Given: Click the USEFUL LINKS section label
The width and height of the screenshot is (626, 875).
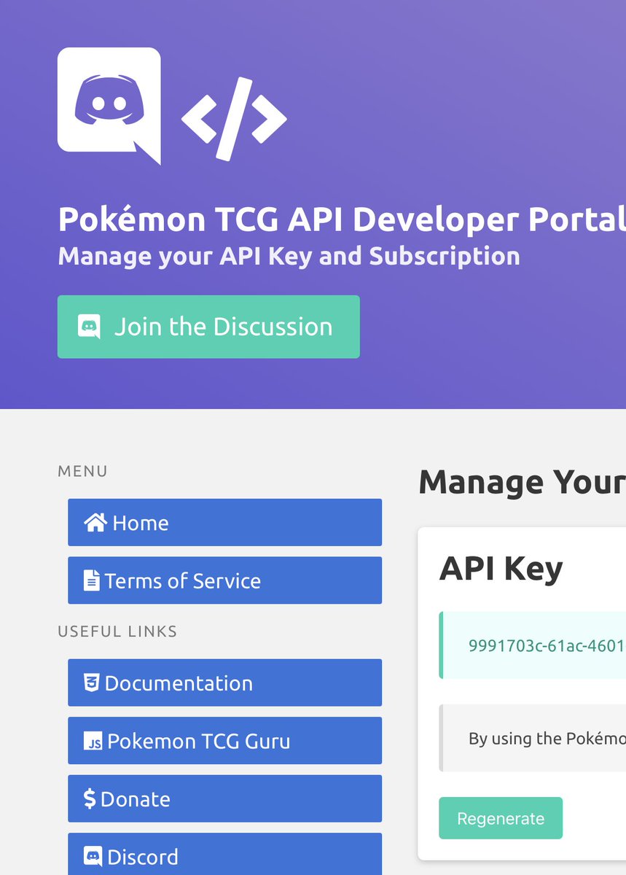Looking at the screenshot, I should (x=117, y=631).
